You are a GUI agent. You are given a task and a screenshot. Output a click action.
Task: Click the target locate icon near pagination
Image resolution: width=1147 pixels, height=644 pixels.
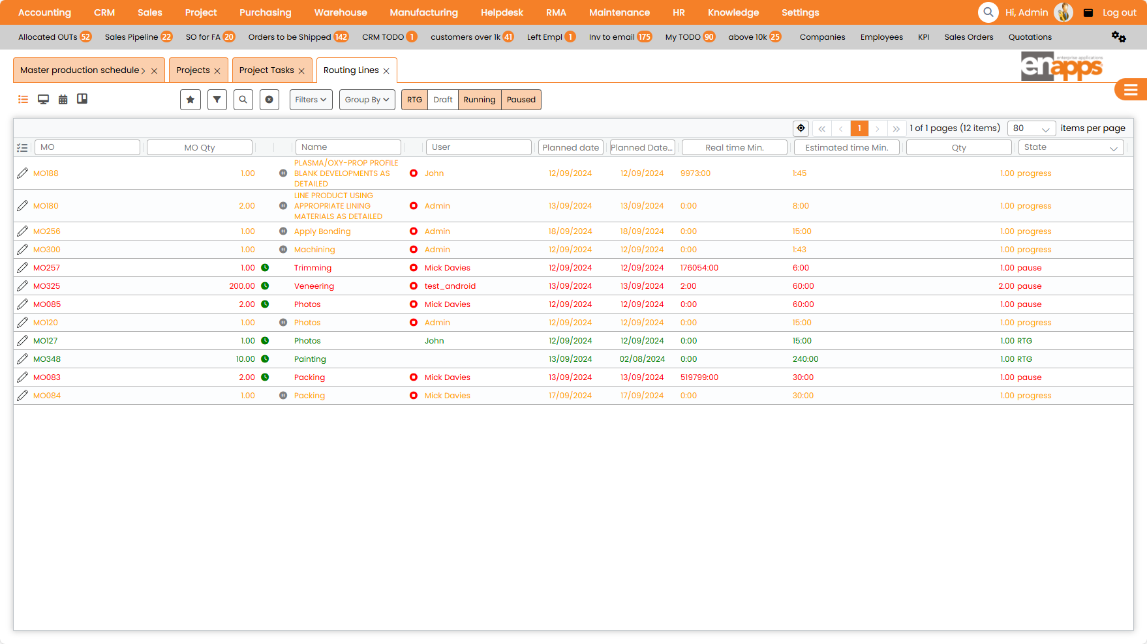coord(801,128)
